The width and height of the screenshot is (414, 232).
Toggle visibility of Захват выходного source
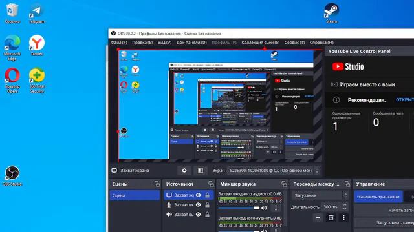click(x=199, y=215)
